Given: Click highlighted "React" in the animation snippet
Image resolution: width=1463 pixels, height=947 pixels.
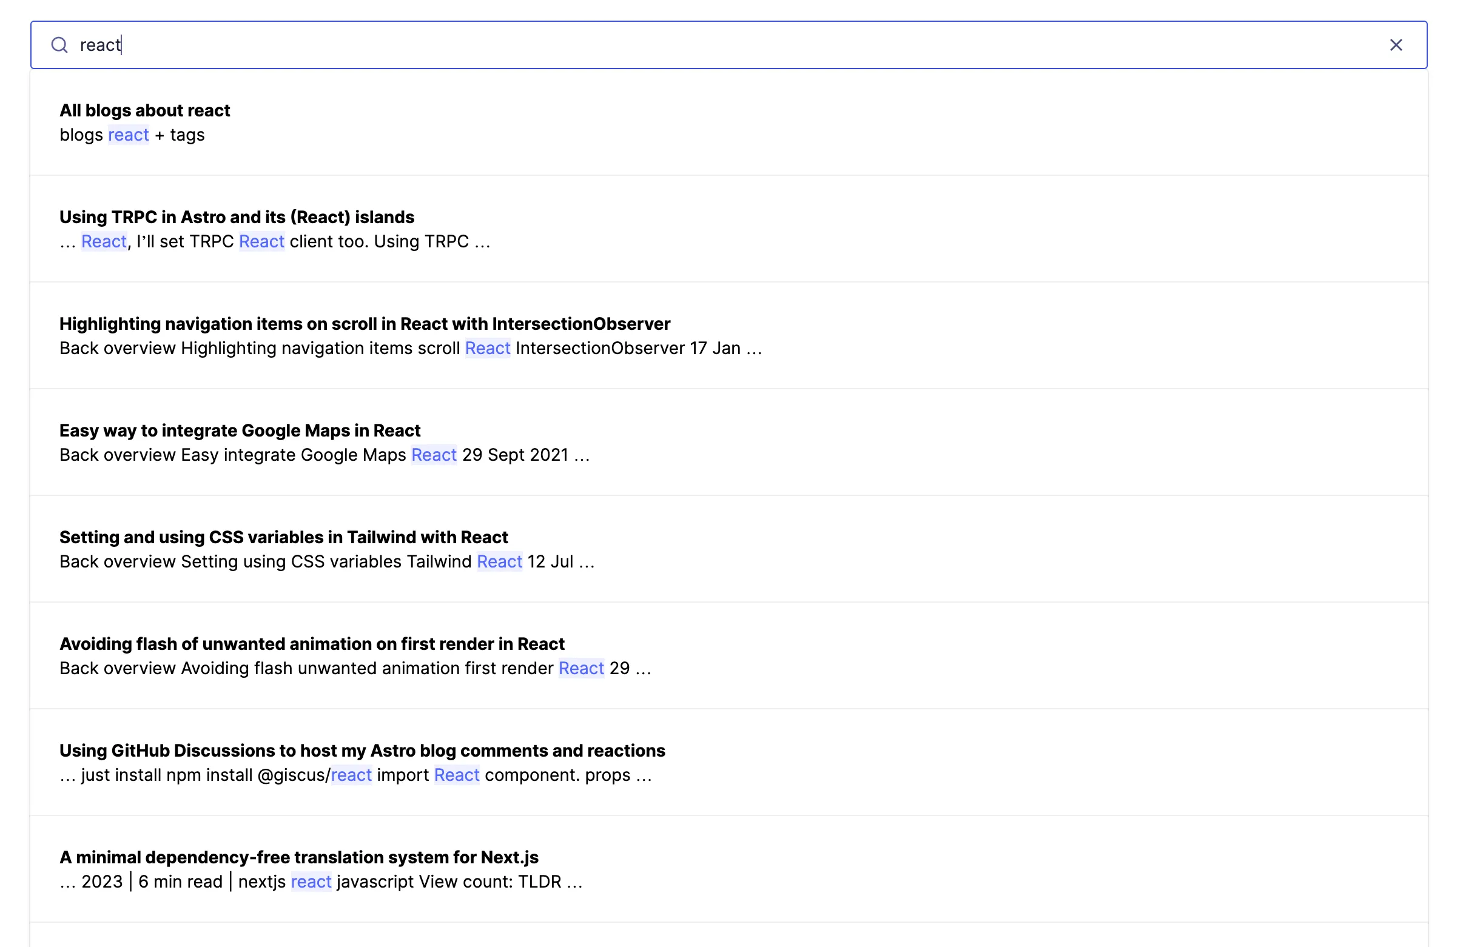Looking at the screenshot, I should (x=580, y=668).
